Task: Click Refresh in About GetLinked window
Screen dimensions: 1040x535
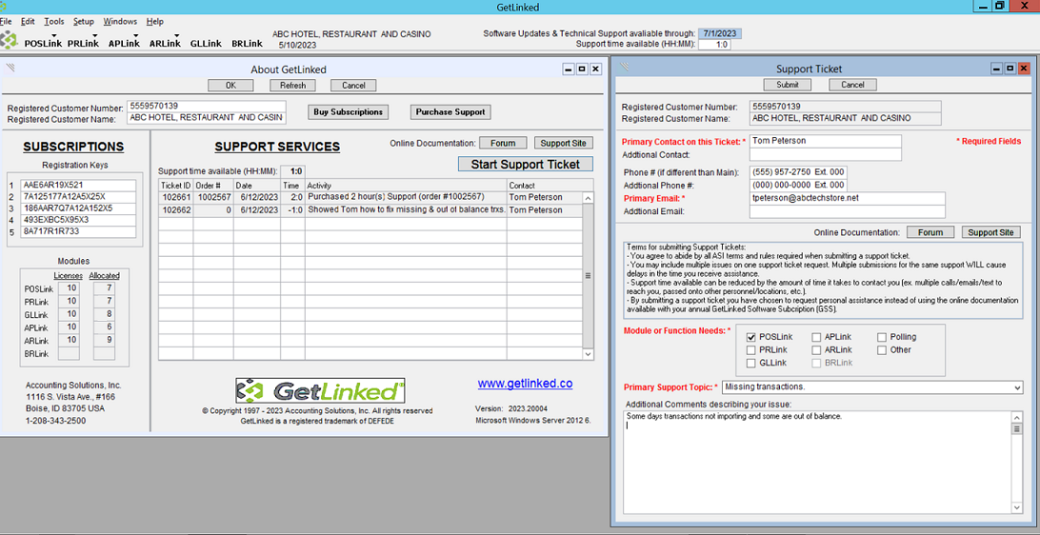Action: coord(292,86)
